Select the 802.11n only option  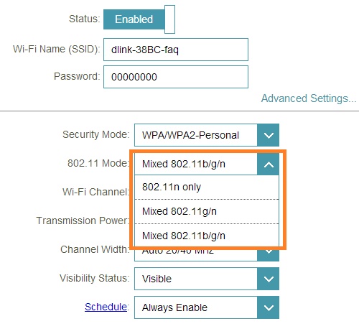(x=207, y=187)
